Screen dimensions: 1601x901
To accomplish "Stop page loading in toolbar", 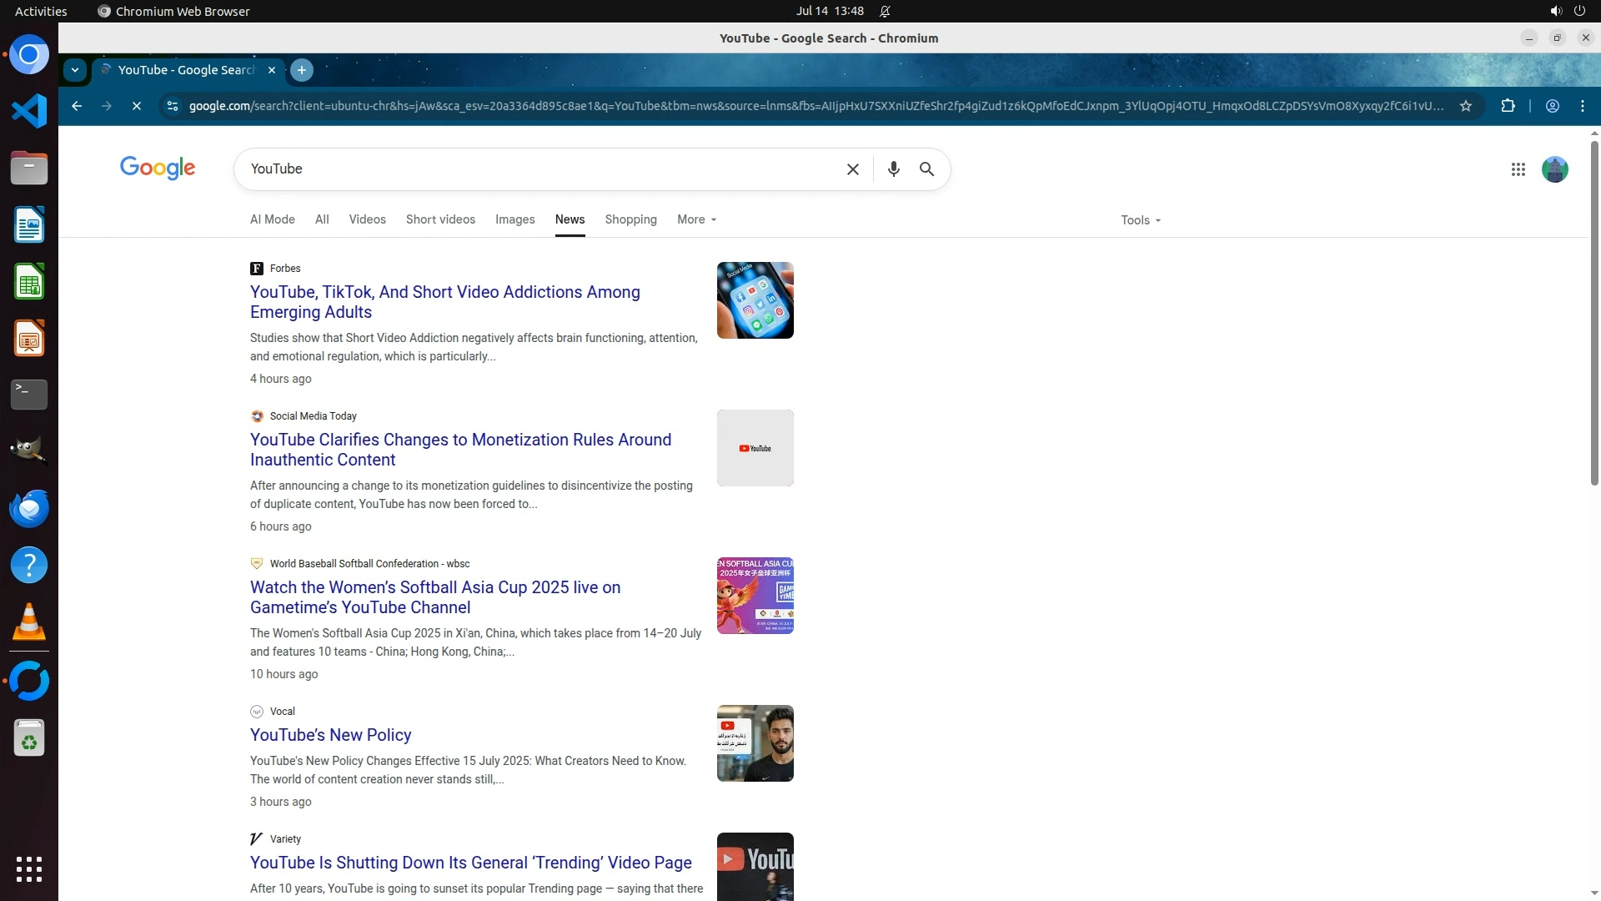I will [x=137, y=106].
